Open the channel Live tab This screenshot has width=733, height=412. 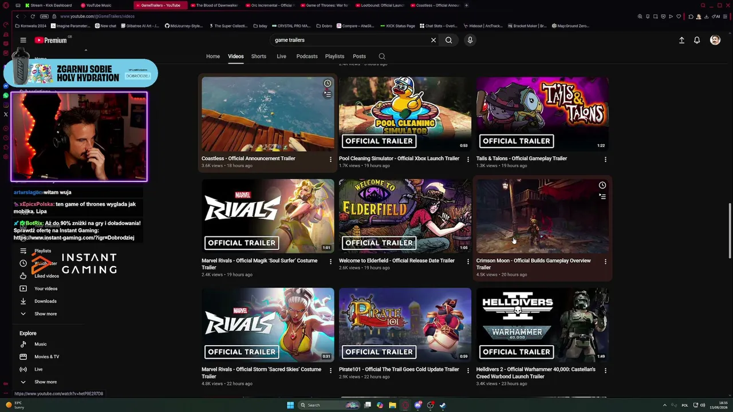(x=281, y=56)
